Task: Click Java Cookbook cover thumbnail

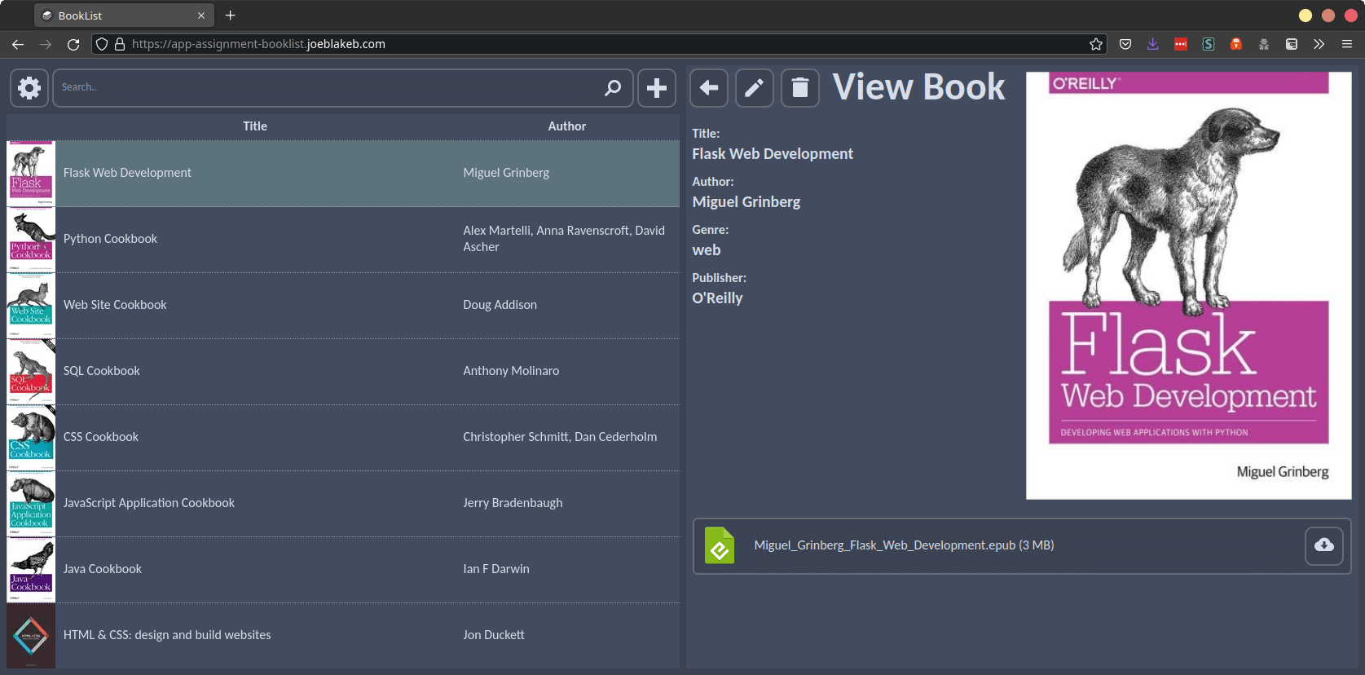Action: click(31, 569)
